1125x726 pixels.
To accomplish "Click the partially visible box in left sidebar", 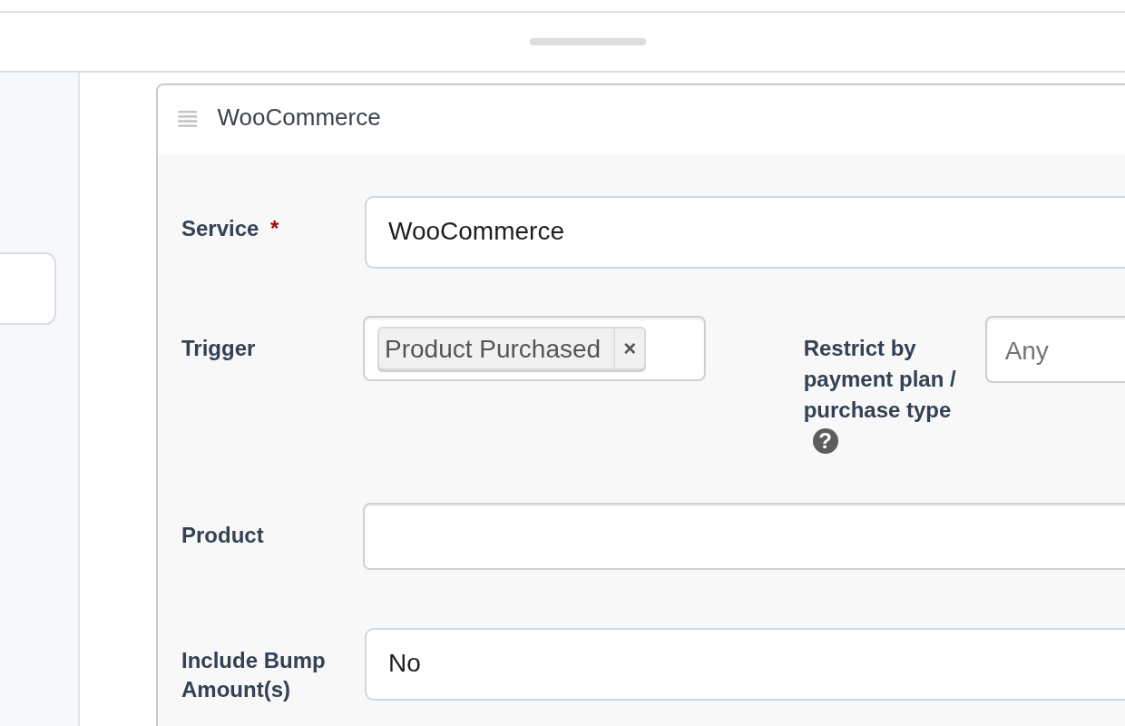I will (27, 289).
